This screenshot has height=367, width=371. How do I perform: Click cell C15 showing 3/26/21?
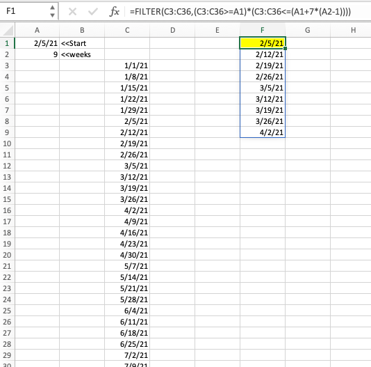click(127, 199)
